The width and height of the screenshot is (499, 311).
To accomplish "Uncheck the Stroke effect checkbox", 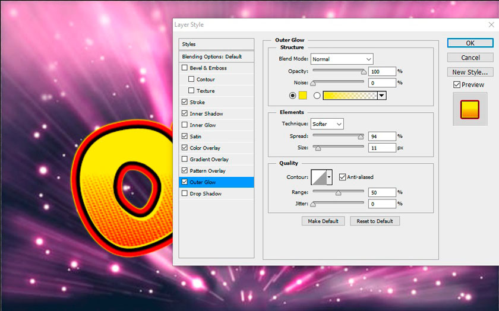I will 185,102.
